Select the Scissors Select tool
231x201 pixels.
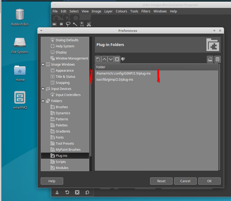pos(89,24)
